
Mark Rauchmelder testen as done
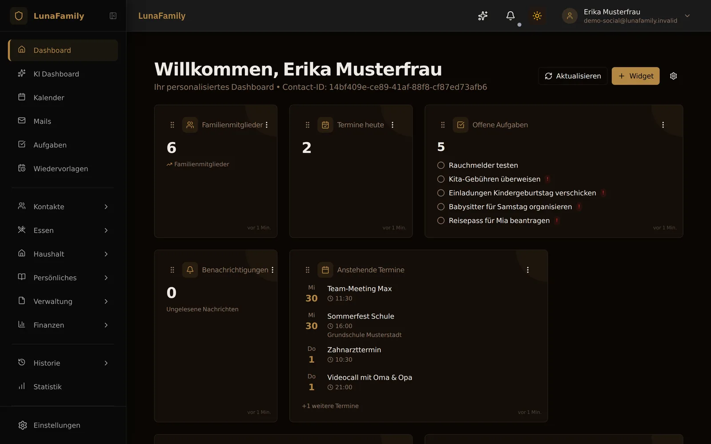[441, 165]
